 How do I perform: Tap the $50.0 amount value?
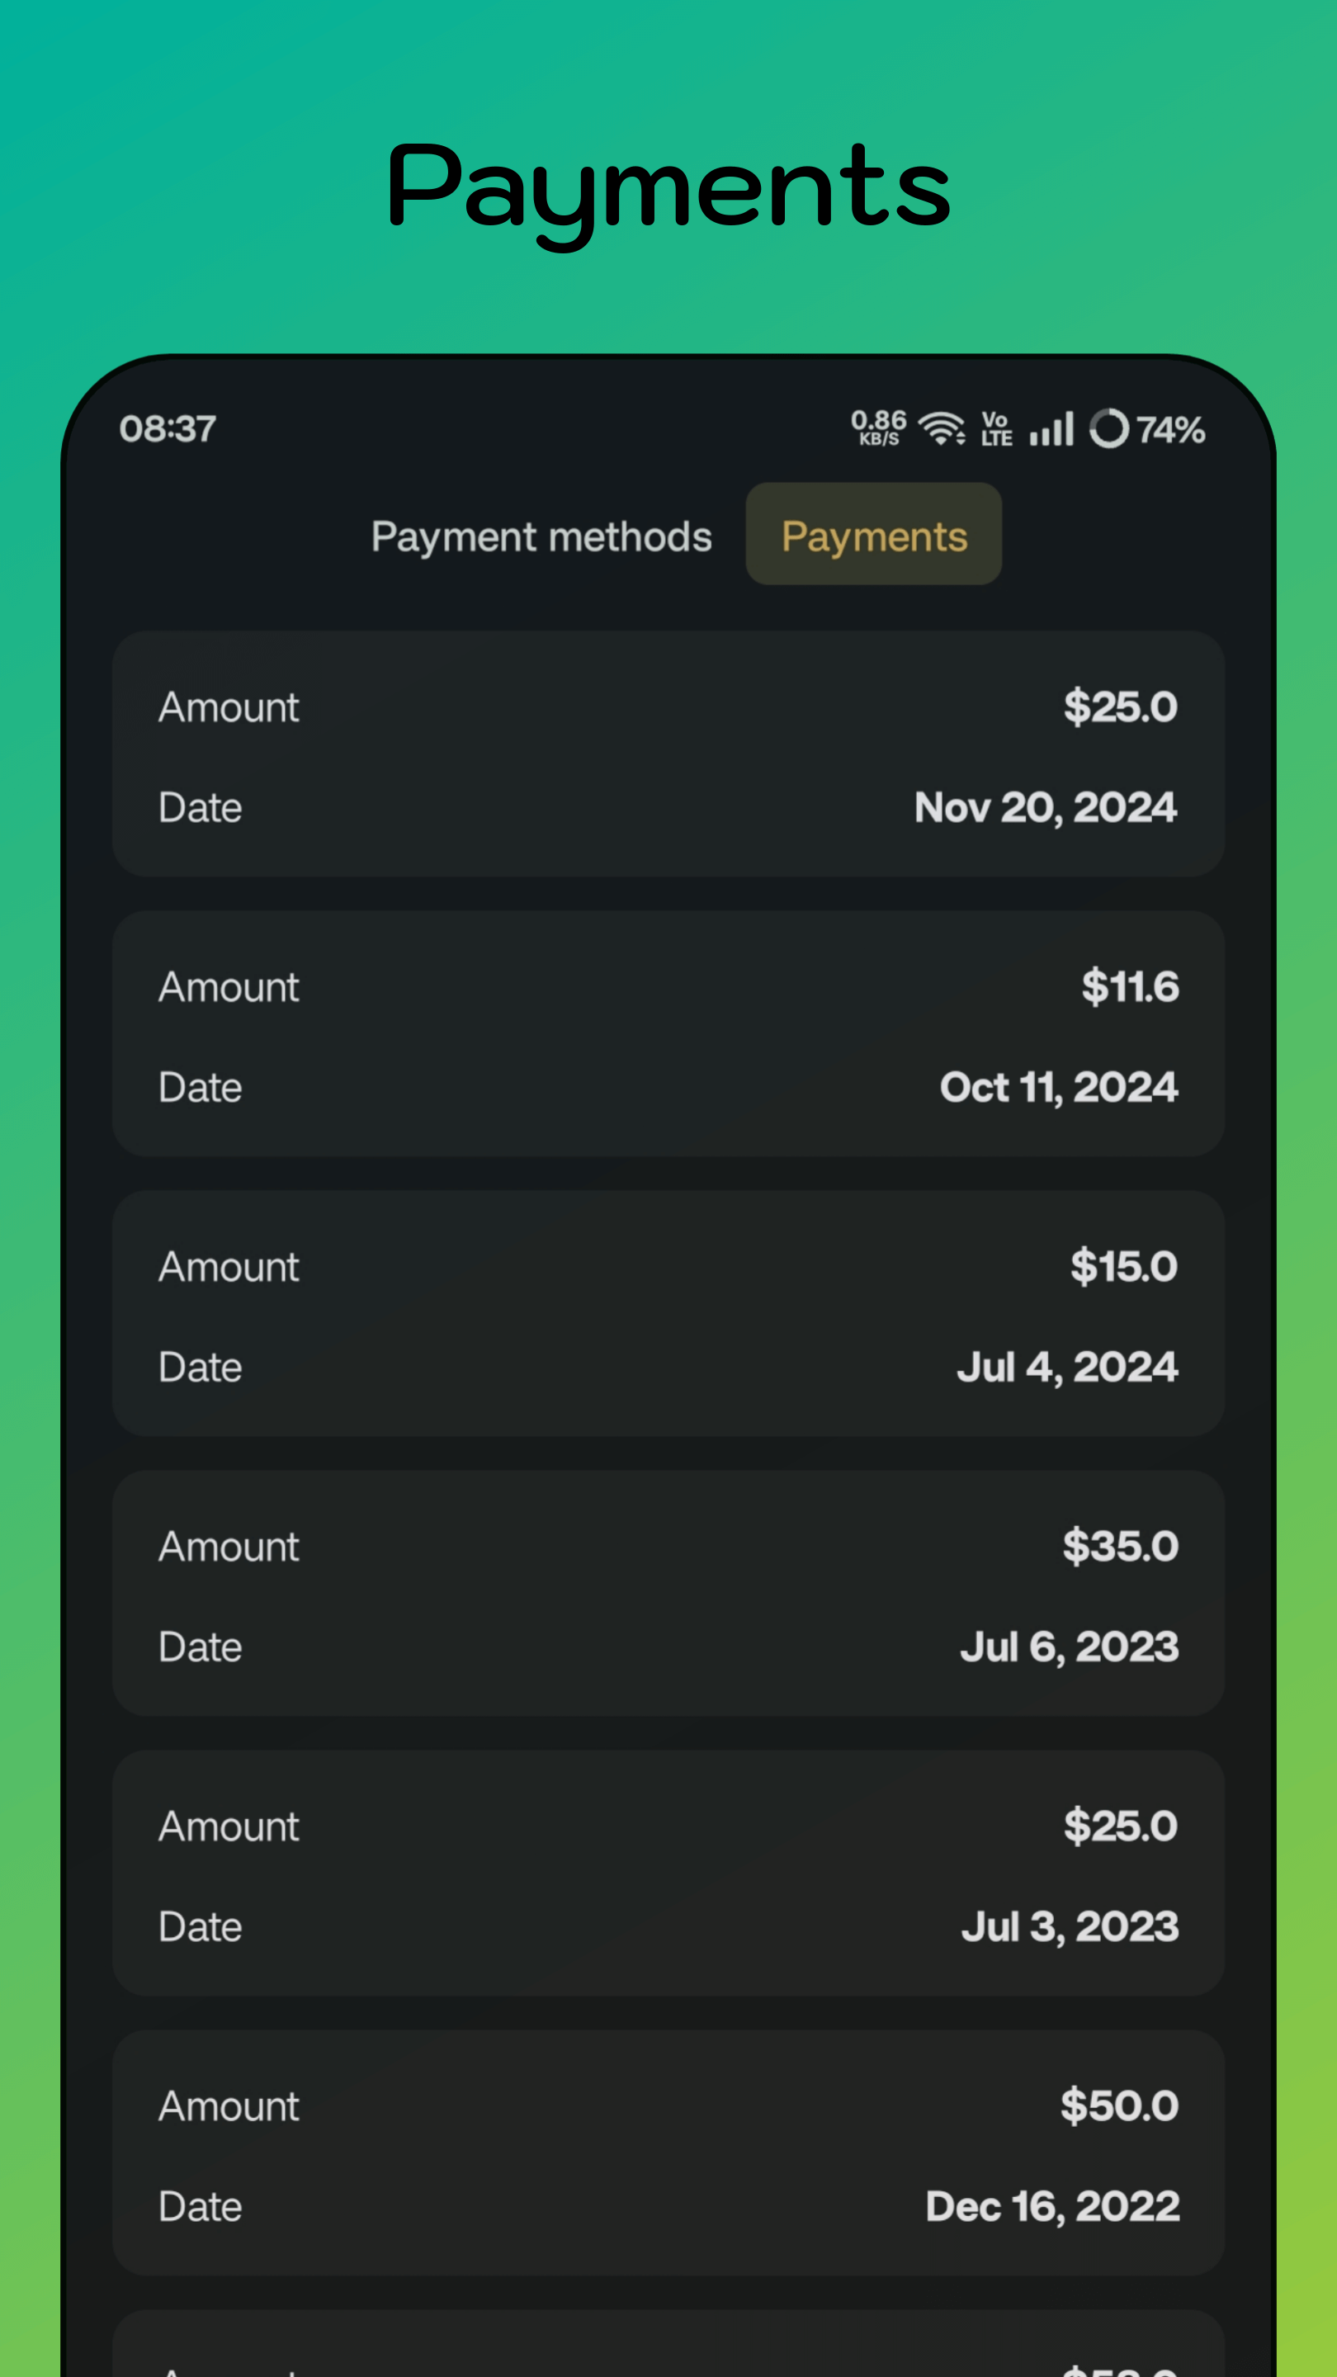point(1119,2105)
